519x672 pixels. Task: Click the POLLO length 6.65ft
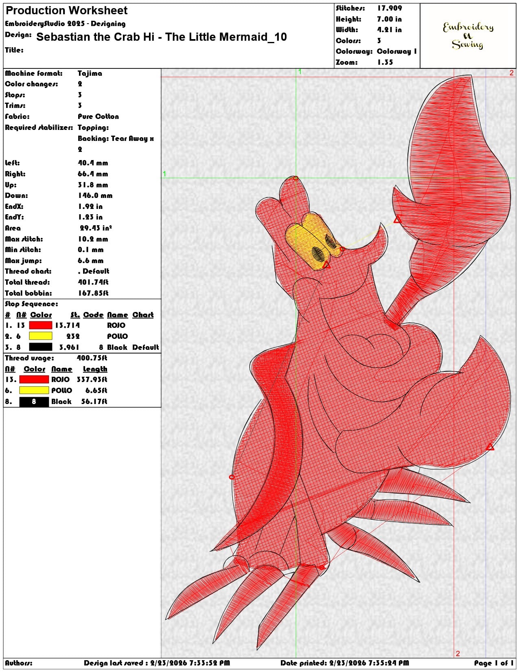[96, 390]
